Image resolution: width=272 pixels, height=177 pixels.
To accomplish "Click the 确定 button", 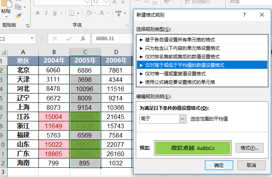I will pyautogui.click(x=219, y=165).
